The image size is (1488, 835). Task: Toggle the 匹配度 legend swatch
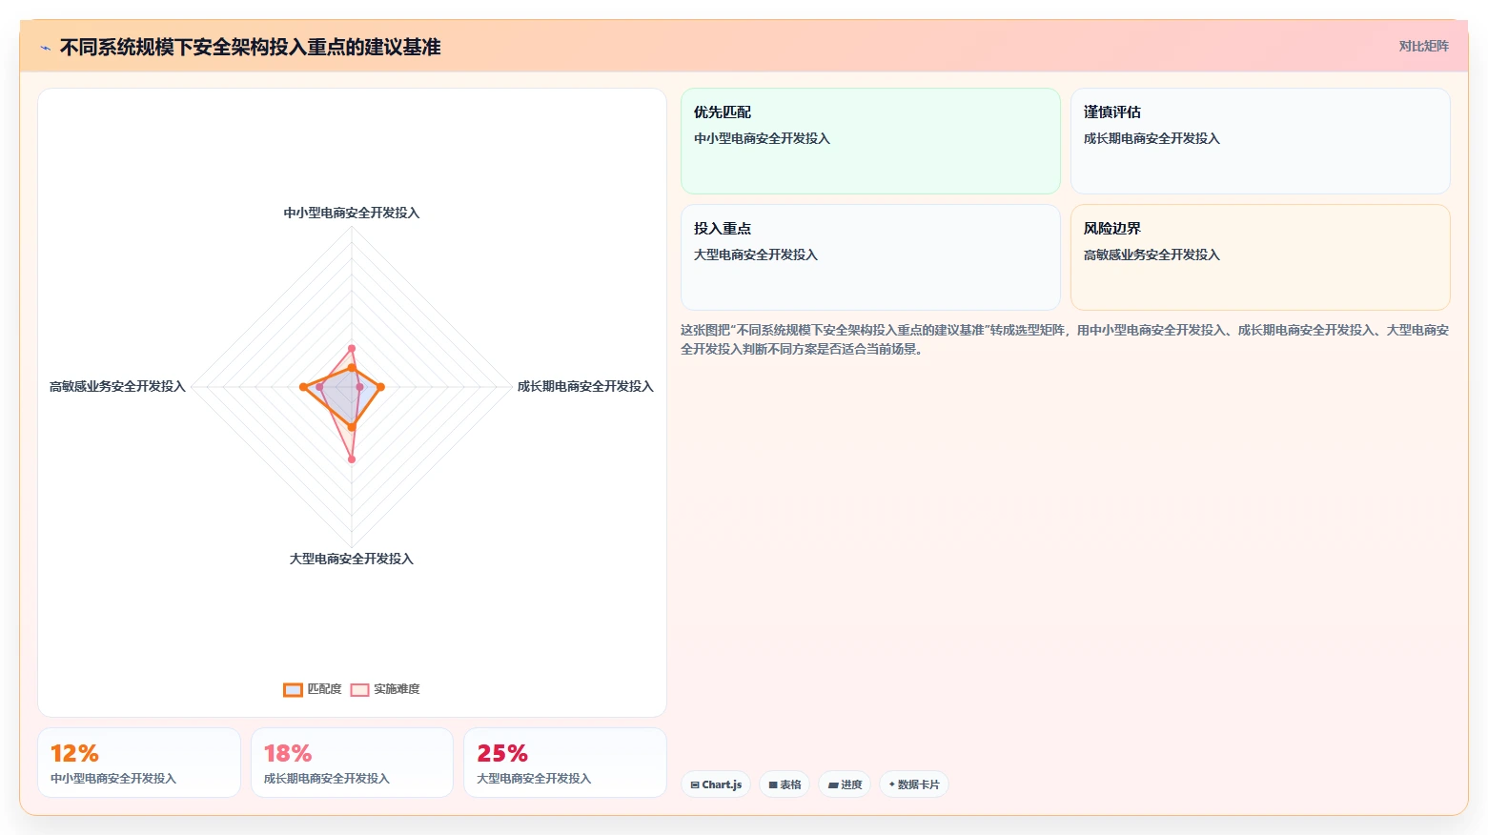[x=293, y=689]
